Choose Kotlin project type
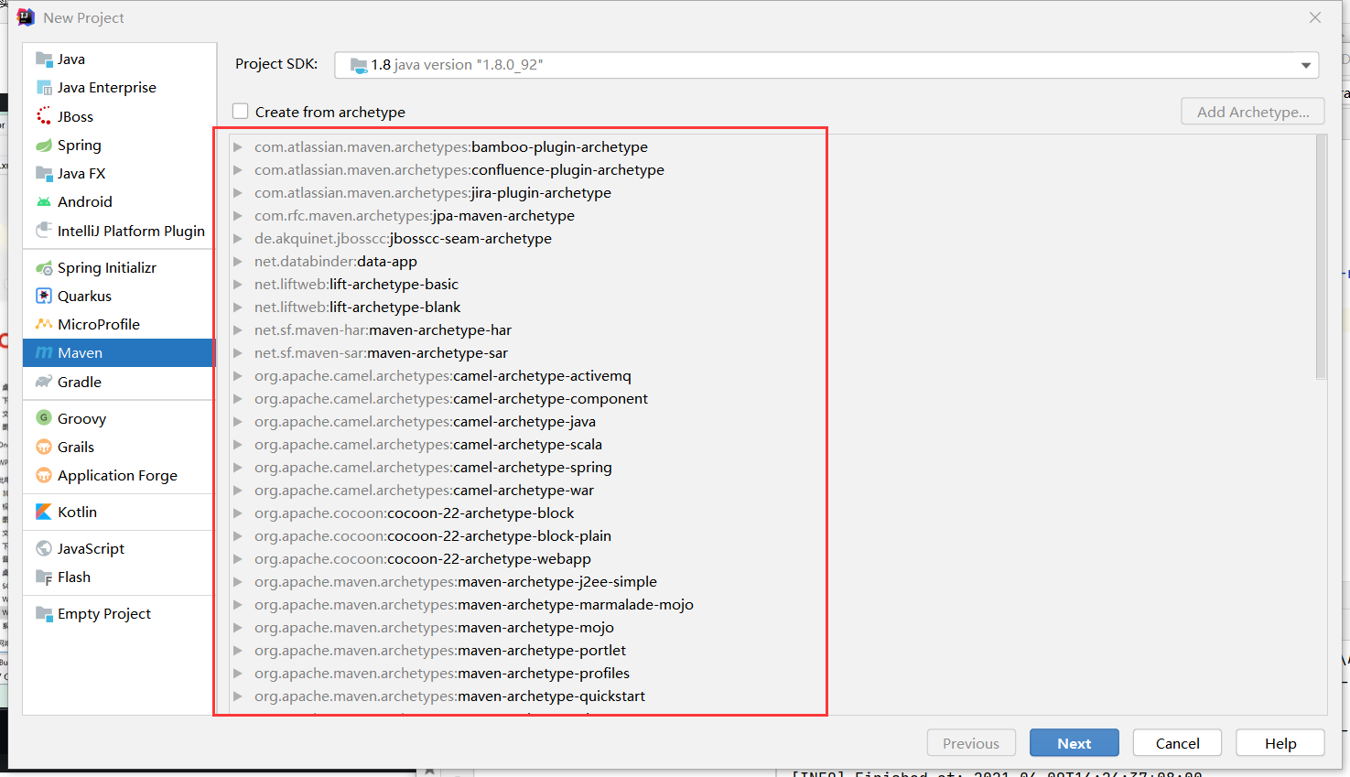Screen dimensions: 1350x777 tap(119, 512)
